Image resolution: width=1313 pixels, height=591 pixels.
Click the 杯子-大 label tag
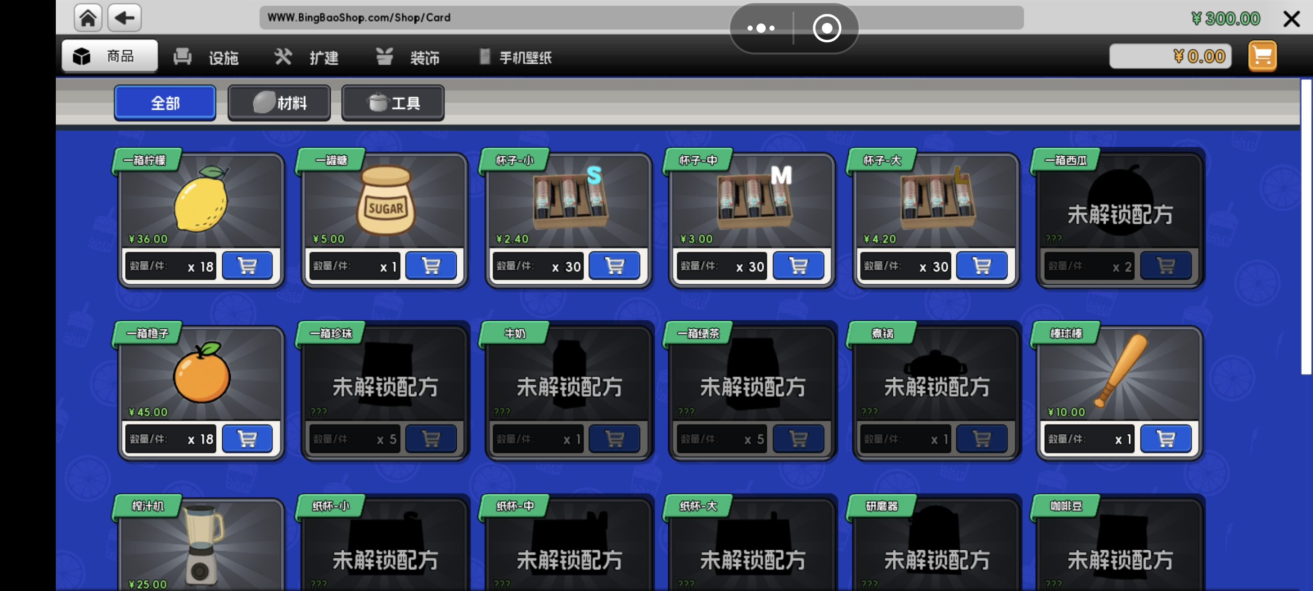882,160
